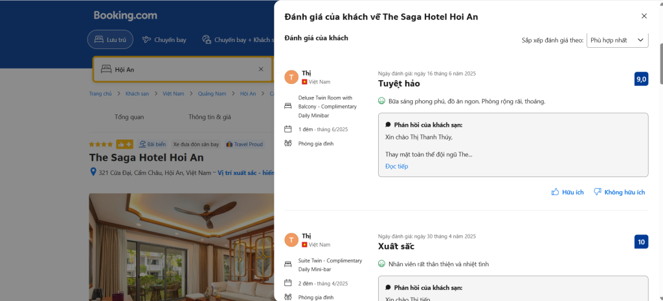Click the thumbs-up icon beside Hữu ích

(x=555, y=192)
